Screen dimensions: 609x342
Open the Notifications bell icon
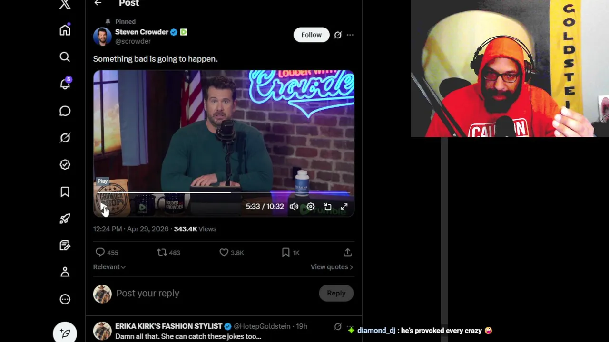click(x=65, y=84)
